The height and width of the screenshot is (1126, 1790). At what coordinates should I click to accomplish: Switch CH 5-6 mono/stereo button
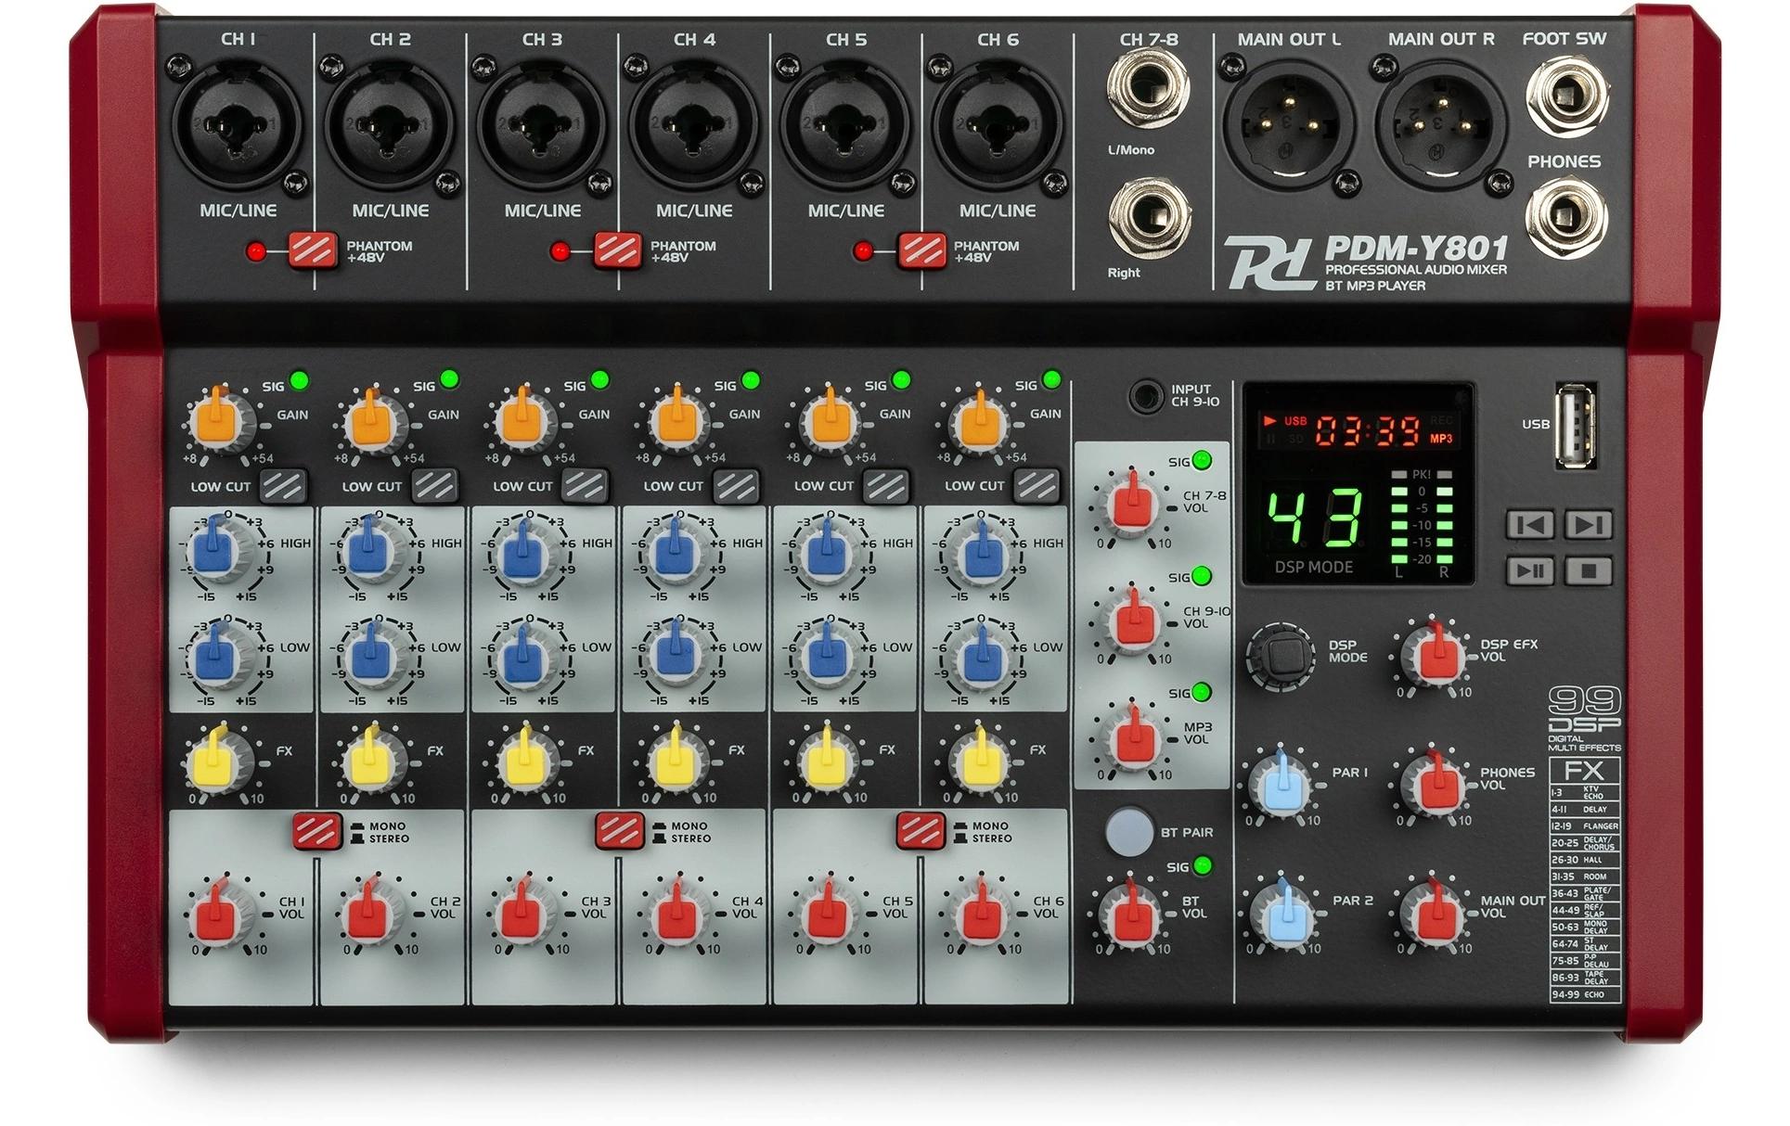point(921,831)
